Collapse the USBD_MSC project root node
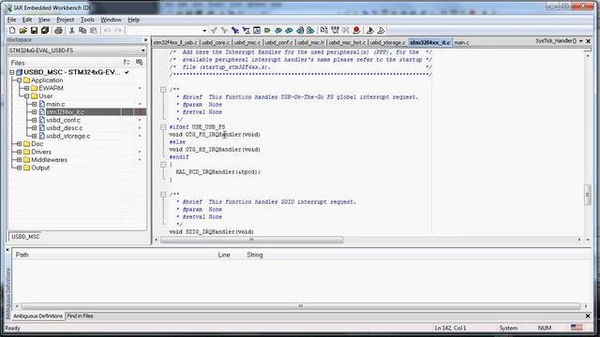This screenshot has width=600, height=337. pyautogui.click(x=12, y=72)
